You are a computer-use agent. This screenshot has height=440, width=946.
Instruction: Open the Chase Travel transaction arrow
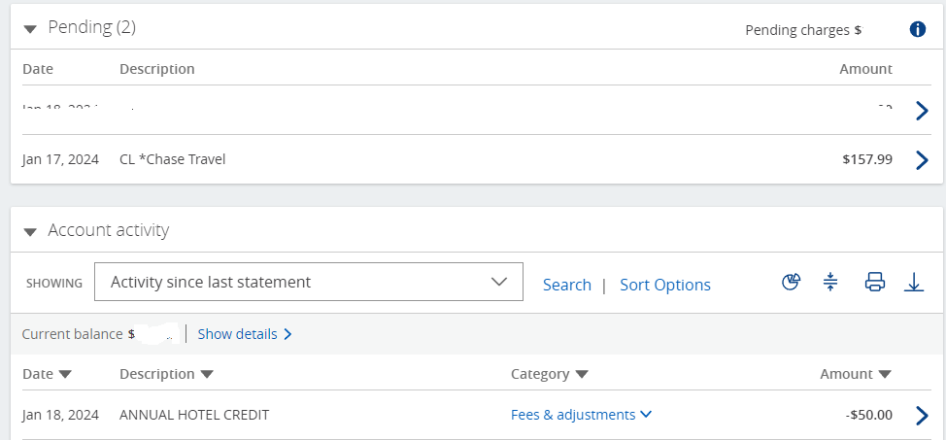click(x=922, y=159)
